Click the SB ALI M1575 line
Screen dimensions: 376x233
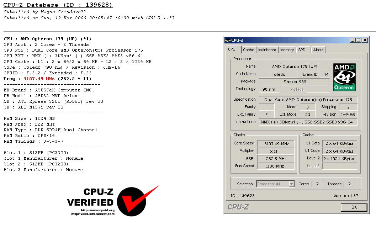click(33, 107)
